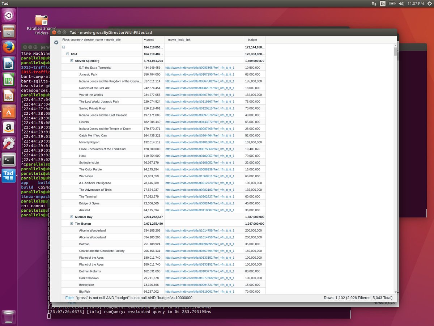Image resolution: width=434 pixels, height=326 pixels.
Task: Open IMDB link for Beetlejuice
Action: (200, 285)
